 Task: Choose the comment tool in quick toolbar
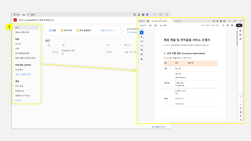pos(142,37)
